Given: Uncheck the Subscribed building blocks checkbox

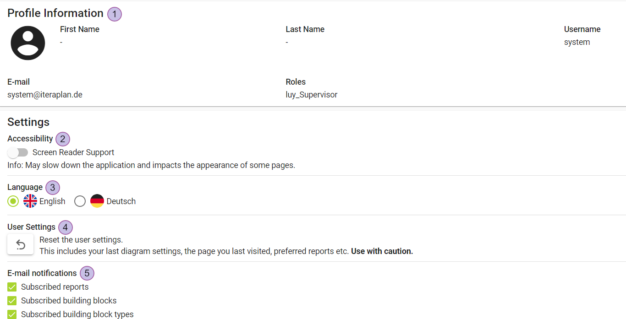Looking at the screenshot, I should [12, 301].
